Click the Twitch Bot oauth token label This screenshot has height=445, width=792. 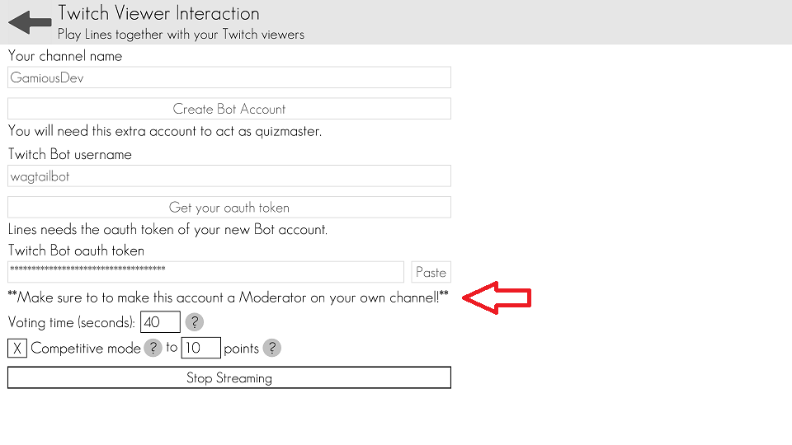[x=76, y=251]
